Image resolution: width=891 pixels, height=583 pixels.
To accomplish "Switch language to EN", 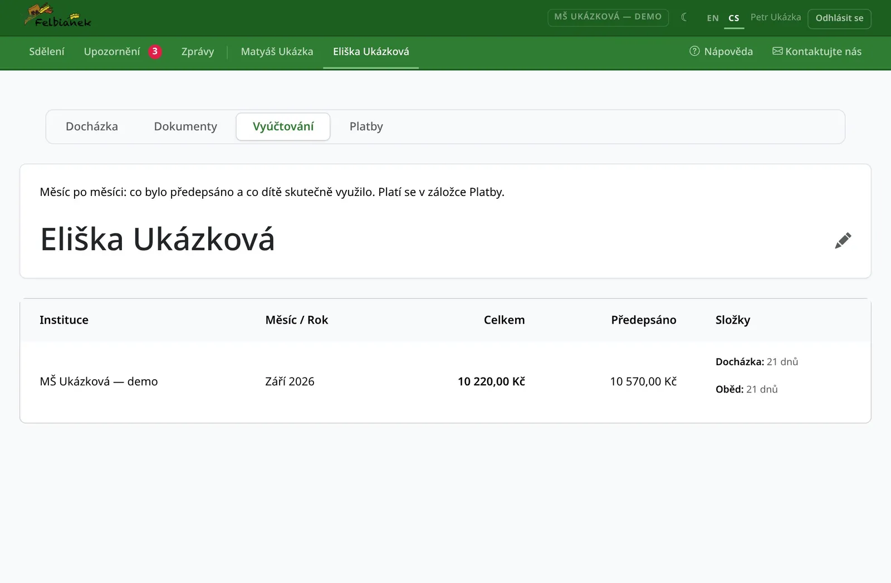I will (x=713, y=18).
